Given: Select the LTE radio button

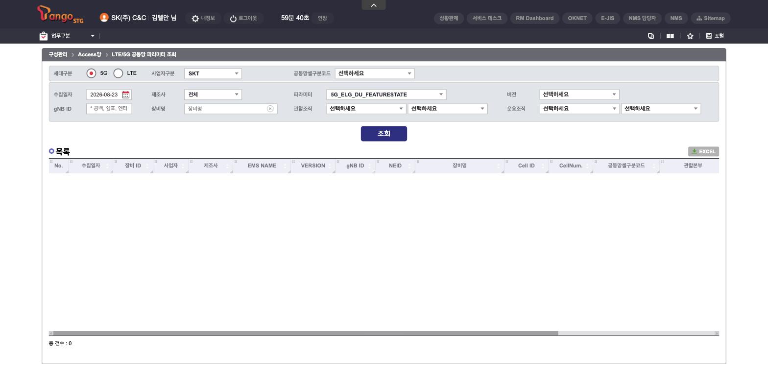Looking at the screenshot, I should [118, 73].
